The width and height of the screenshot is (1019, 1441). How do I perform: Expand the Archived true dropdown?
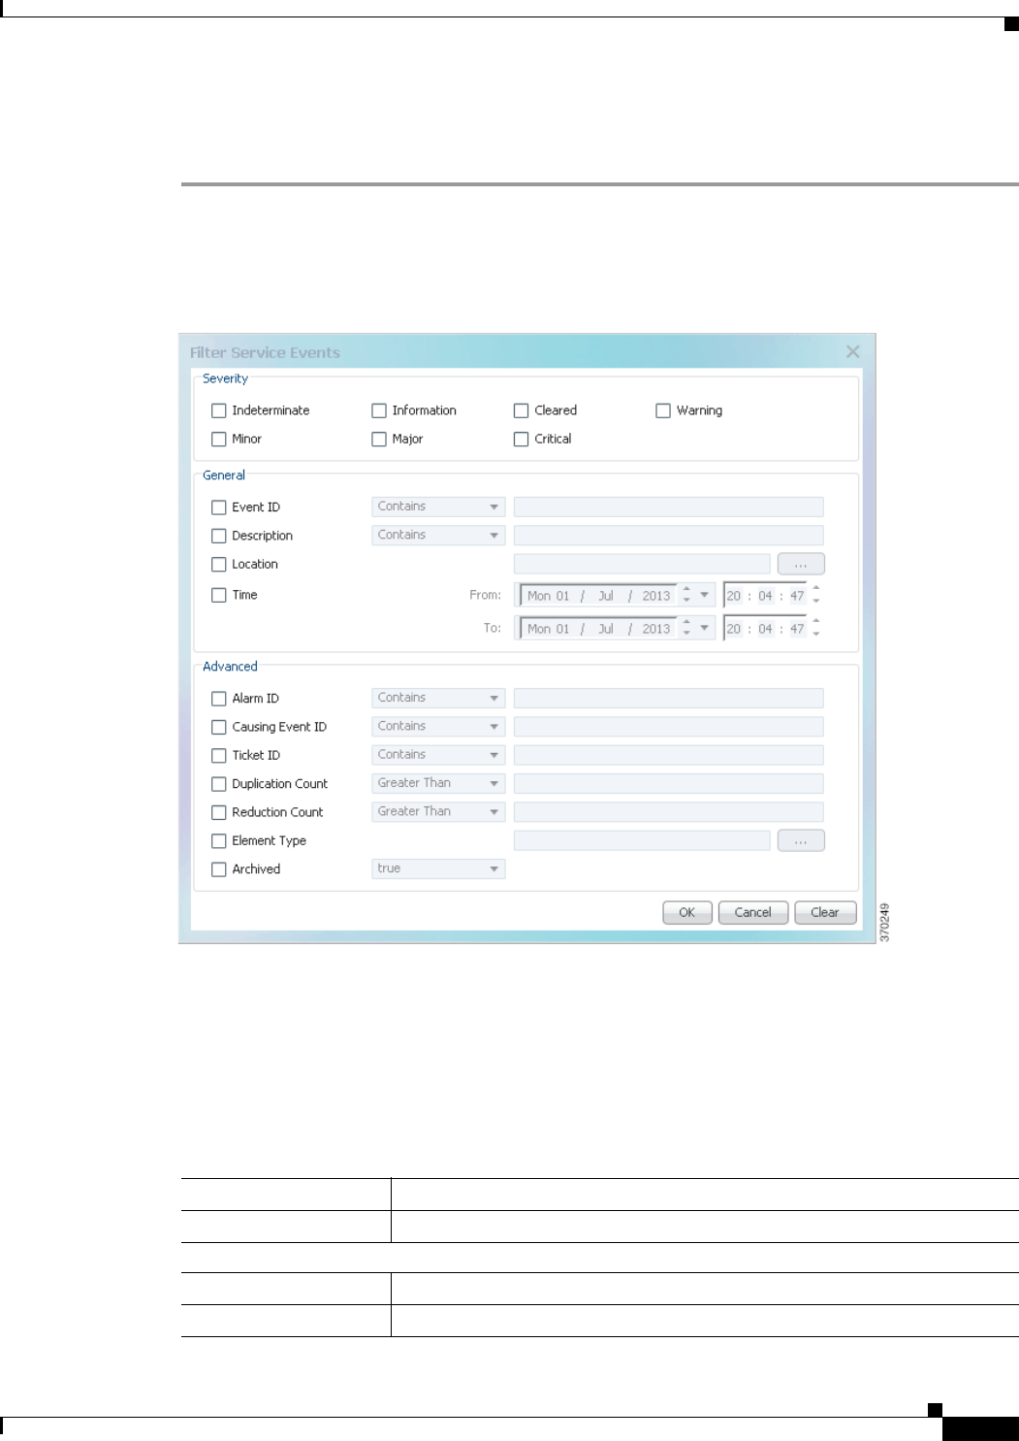click(x=438, y=868)
